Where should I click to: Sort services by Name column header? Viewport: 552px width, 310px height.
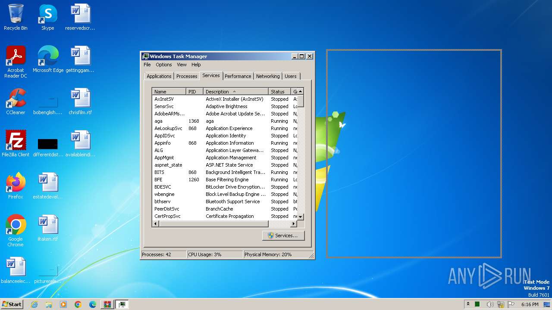169,92
